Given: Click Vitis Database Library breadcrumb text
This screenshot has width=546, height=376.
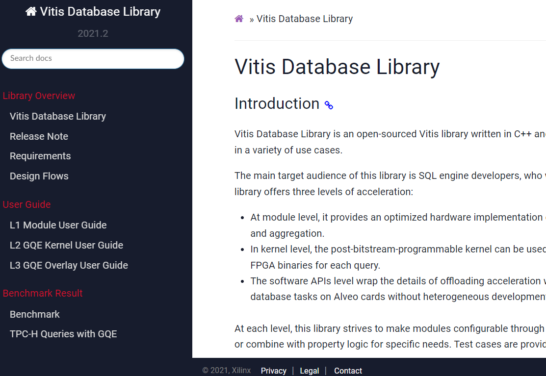Looking at the screenshot, I should [305, 19].
